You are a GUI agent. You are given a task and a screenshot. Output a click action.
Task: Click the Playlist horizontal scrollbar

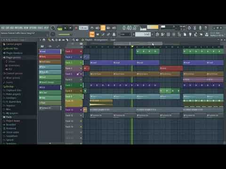tap(138, 43)
